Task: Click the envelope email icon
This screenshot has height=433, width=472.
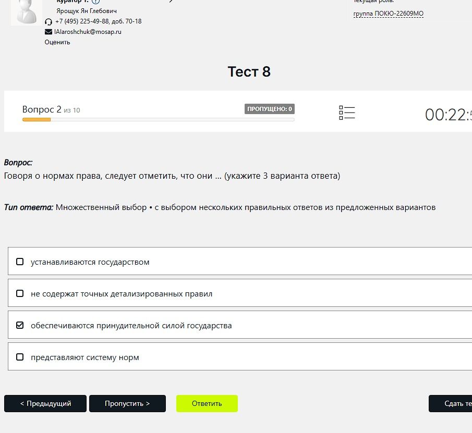Action: tap(49, 32)
